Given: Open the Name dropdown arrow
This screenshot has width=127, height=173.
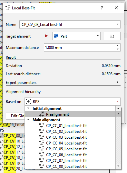Looking at the screenshot, I should coord(118,24).
